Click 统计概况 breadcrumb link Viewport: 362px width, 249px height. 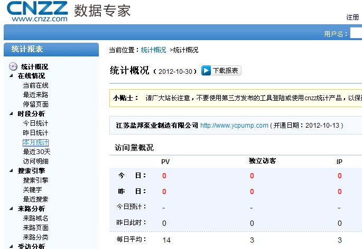(x=153, y=50)
